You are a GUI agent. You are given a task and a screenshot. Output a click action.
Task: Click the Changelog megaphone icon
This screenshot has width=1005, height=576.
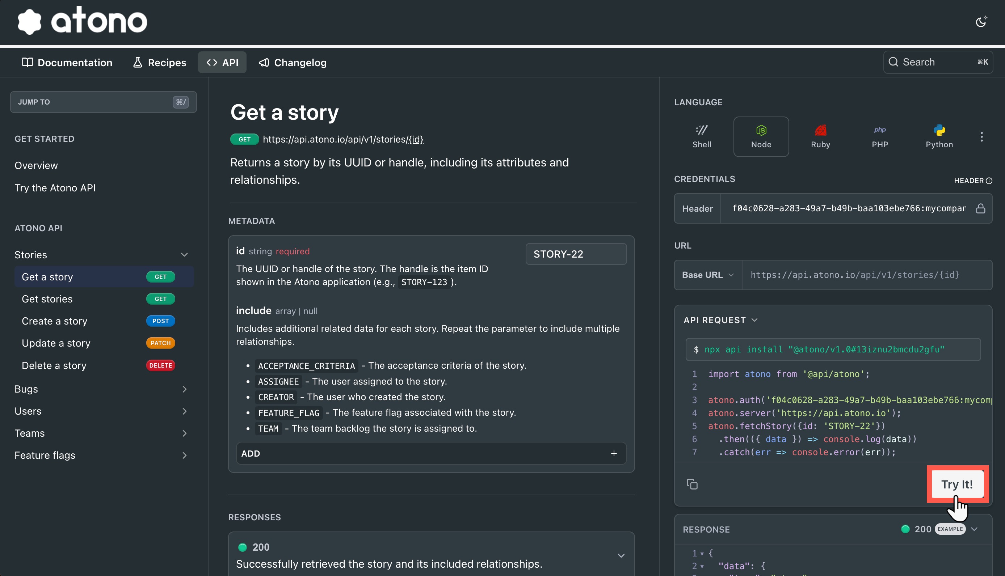tap(264, 63)
